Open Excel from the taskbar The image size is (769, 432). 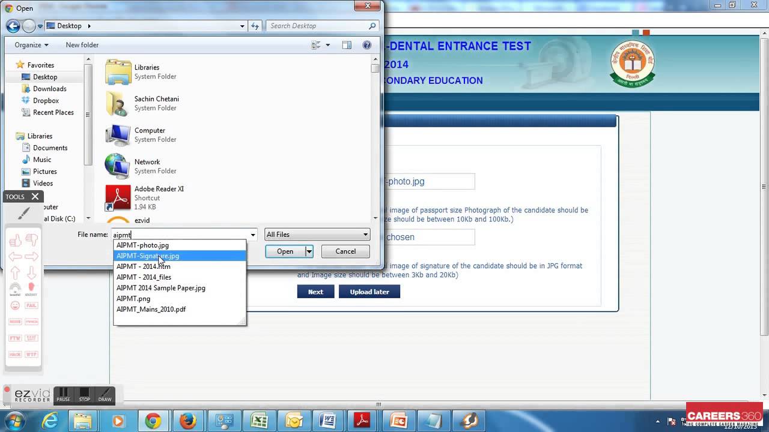[259, 421]
